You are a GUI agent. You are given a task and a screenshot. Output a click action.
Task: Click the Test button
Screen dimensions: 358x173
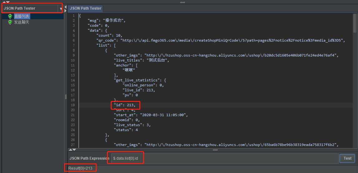point(347,158)
